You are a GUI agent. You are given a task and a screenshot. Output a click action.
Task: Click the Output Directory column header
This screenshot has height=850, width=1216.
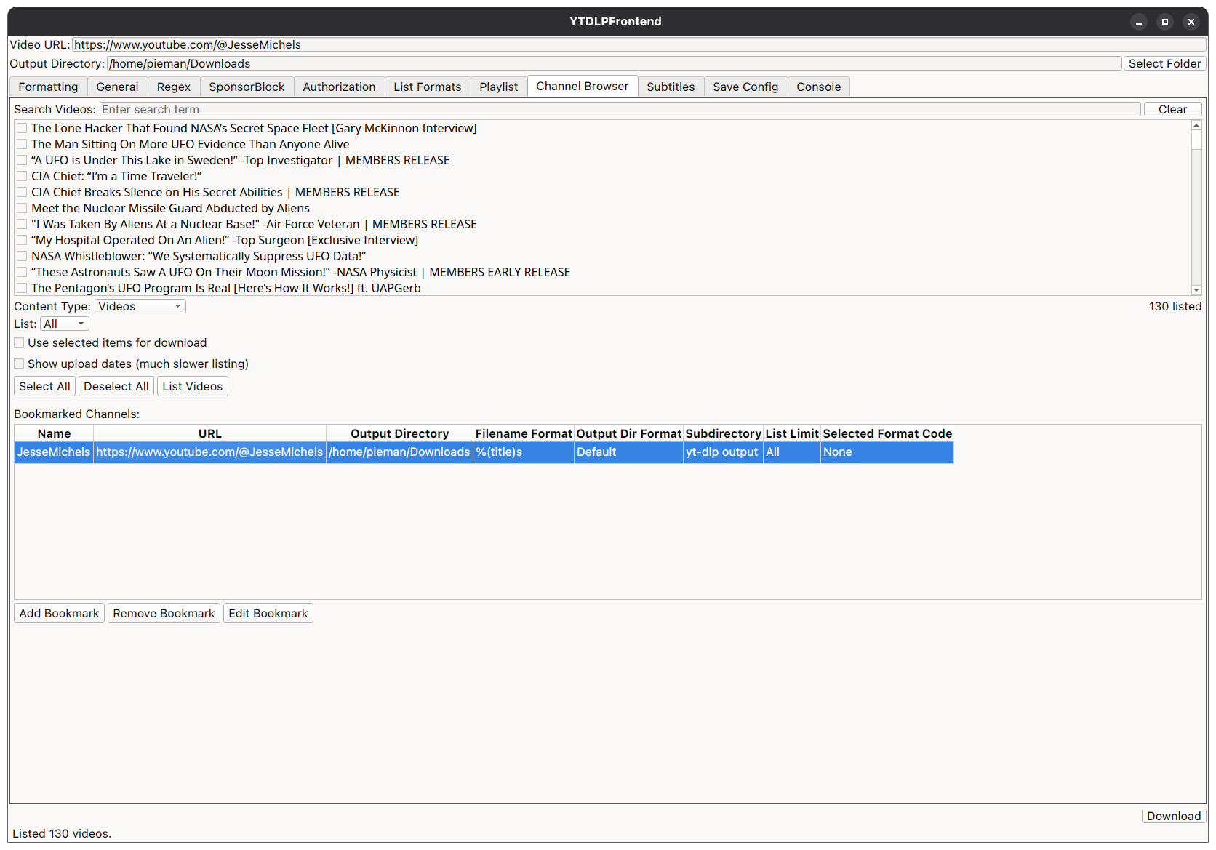pyautogui.click(x=399, y=433)
